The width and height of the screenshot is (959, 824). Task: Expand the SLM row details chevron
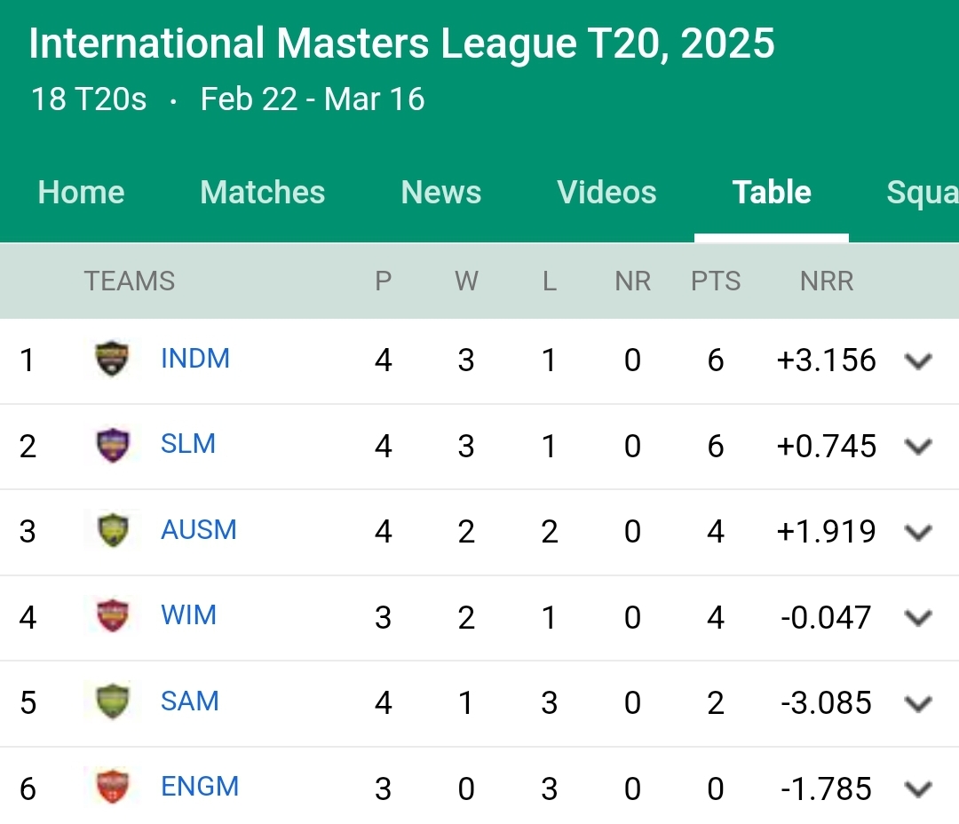tap(918, 447)
